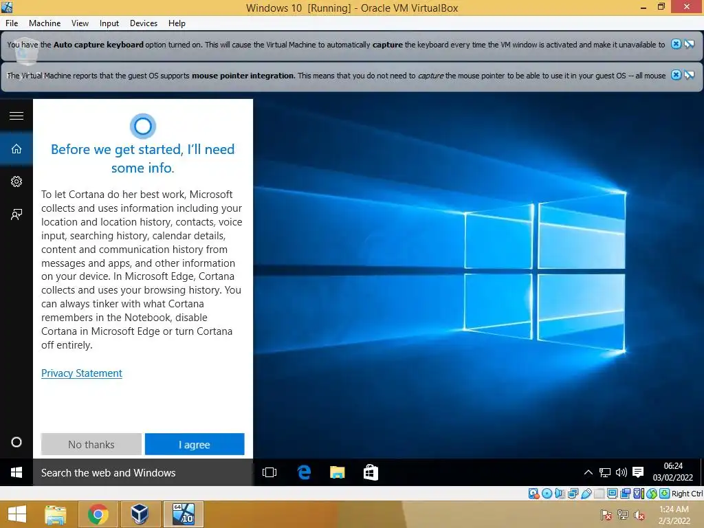Viewport: 704px width, 528px height.
Task: Suppress future mouse pointer integration messages
Action: coord(689,75)
